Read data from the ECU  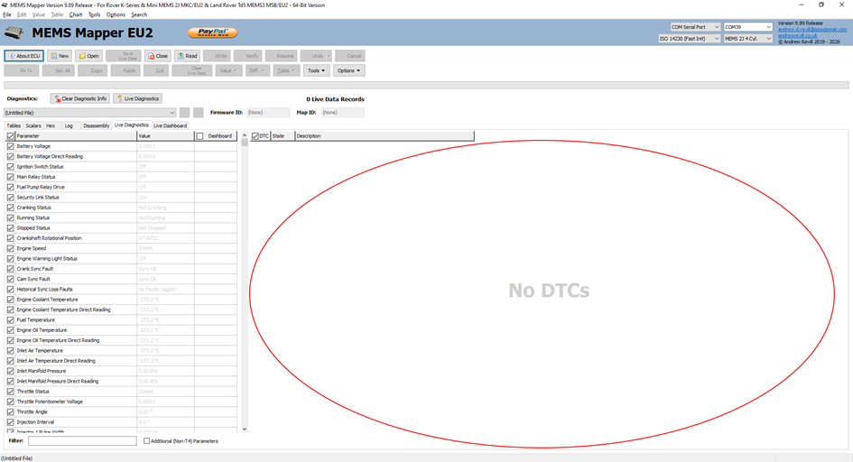click(187, 56)
